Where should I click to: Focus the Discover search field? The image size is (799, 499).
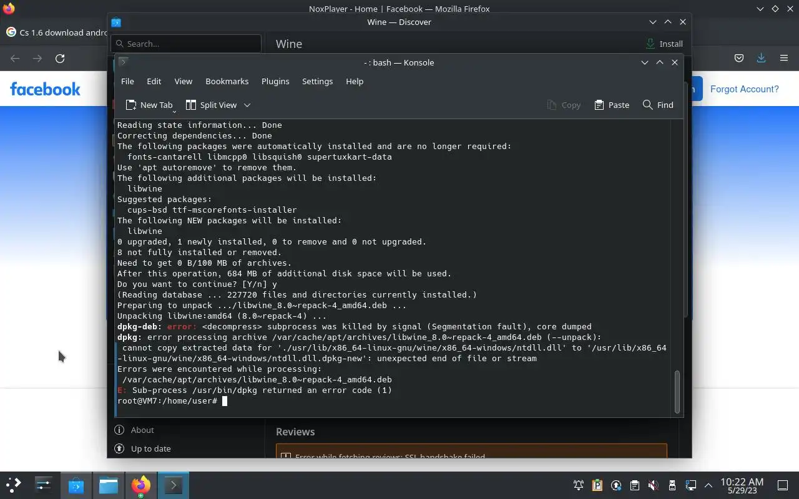186,44
